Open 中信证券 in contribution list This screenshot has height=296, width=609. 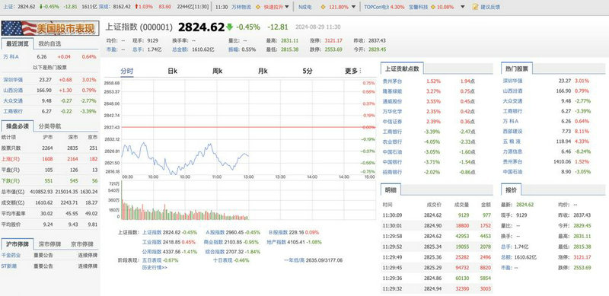pyautogui.click(x=392, y=122)
